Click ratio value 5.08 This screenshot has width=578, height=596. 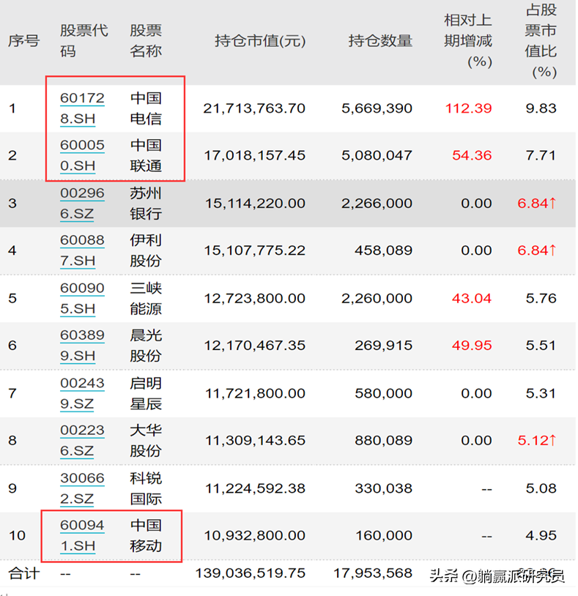coord(541,488)
